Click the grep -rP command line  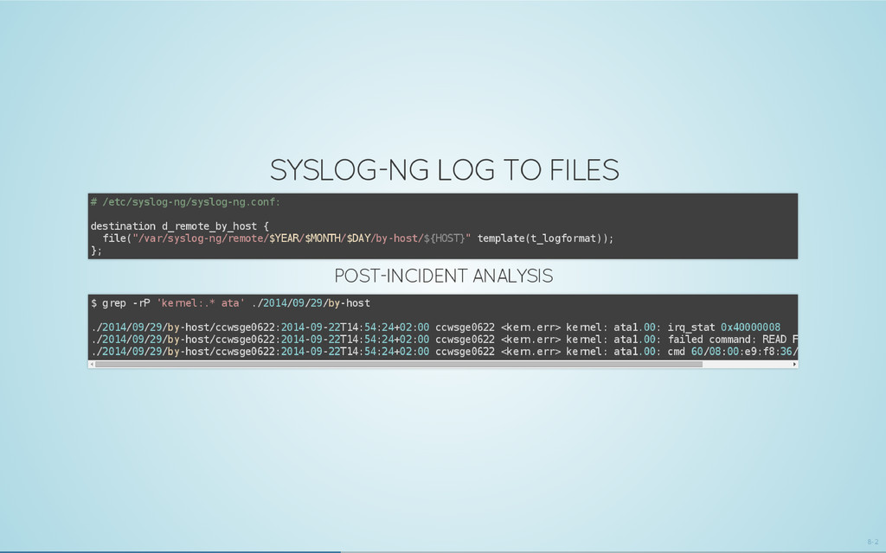tap(230, 303)
